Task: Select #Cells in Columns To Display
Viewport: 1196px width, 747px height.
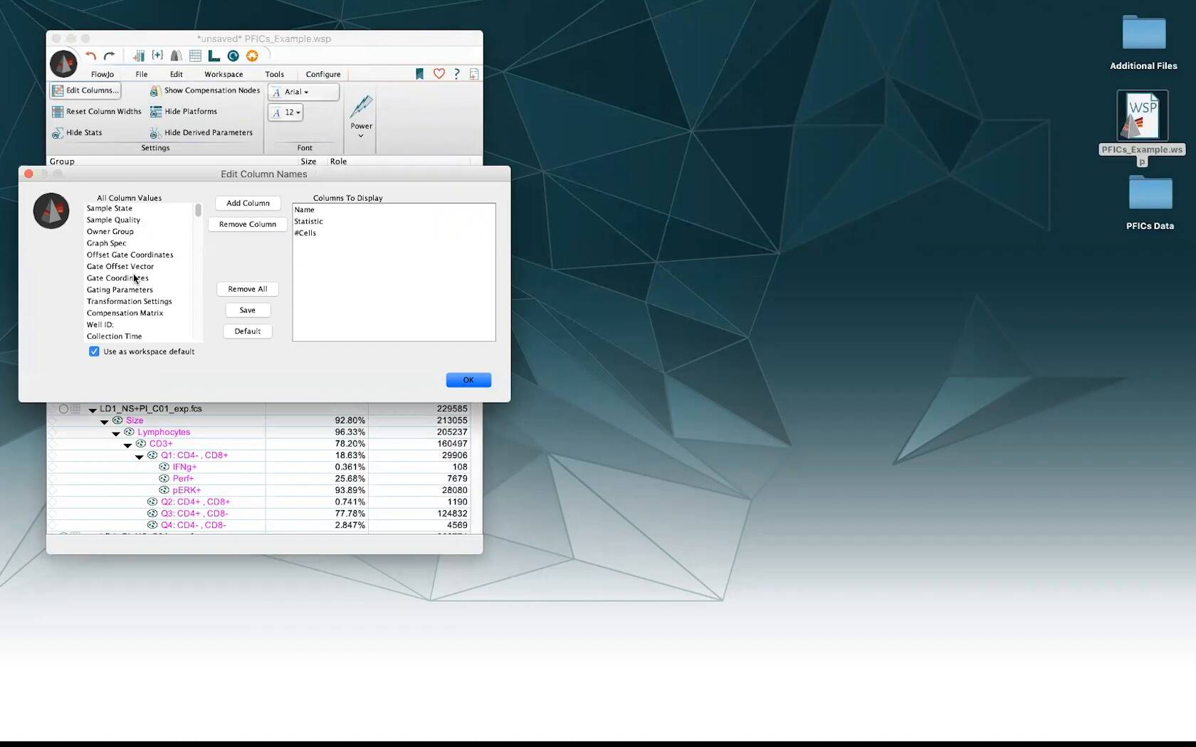Action: pyautogui.click(x=305, y=233)
